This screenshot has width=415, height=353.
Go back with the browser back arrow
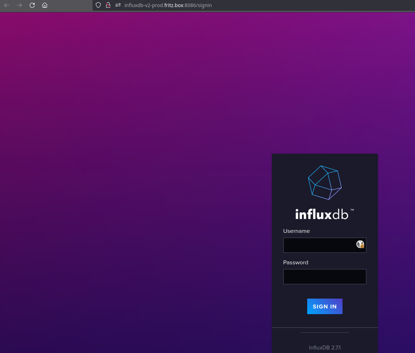coord(7,5)
